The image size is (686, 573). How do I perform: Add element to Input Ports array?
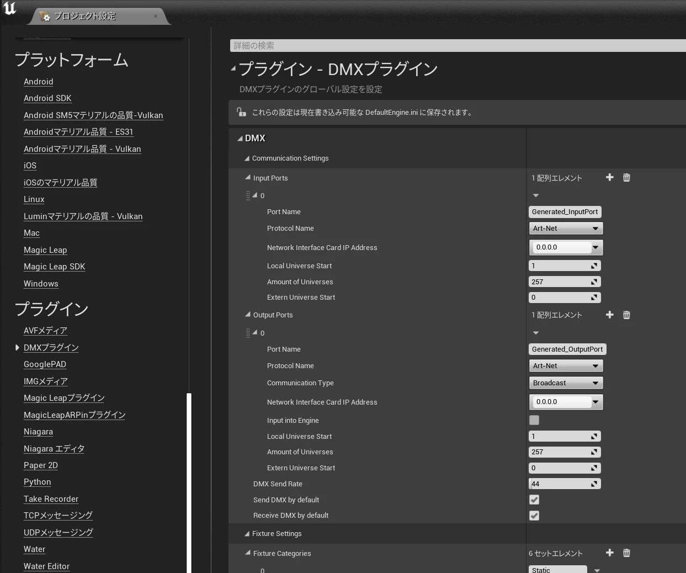(609, 177)
